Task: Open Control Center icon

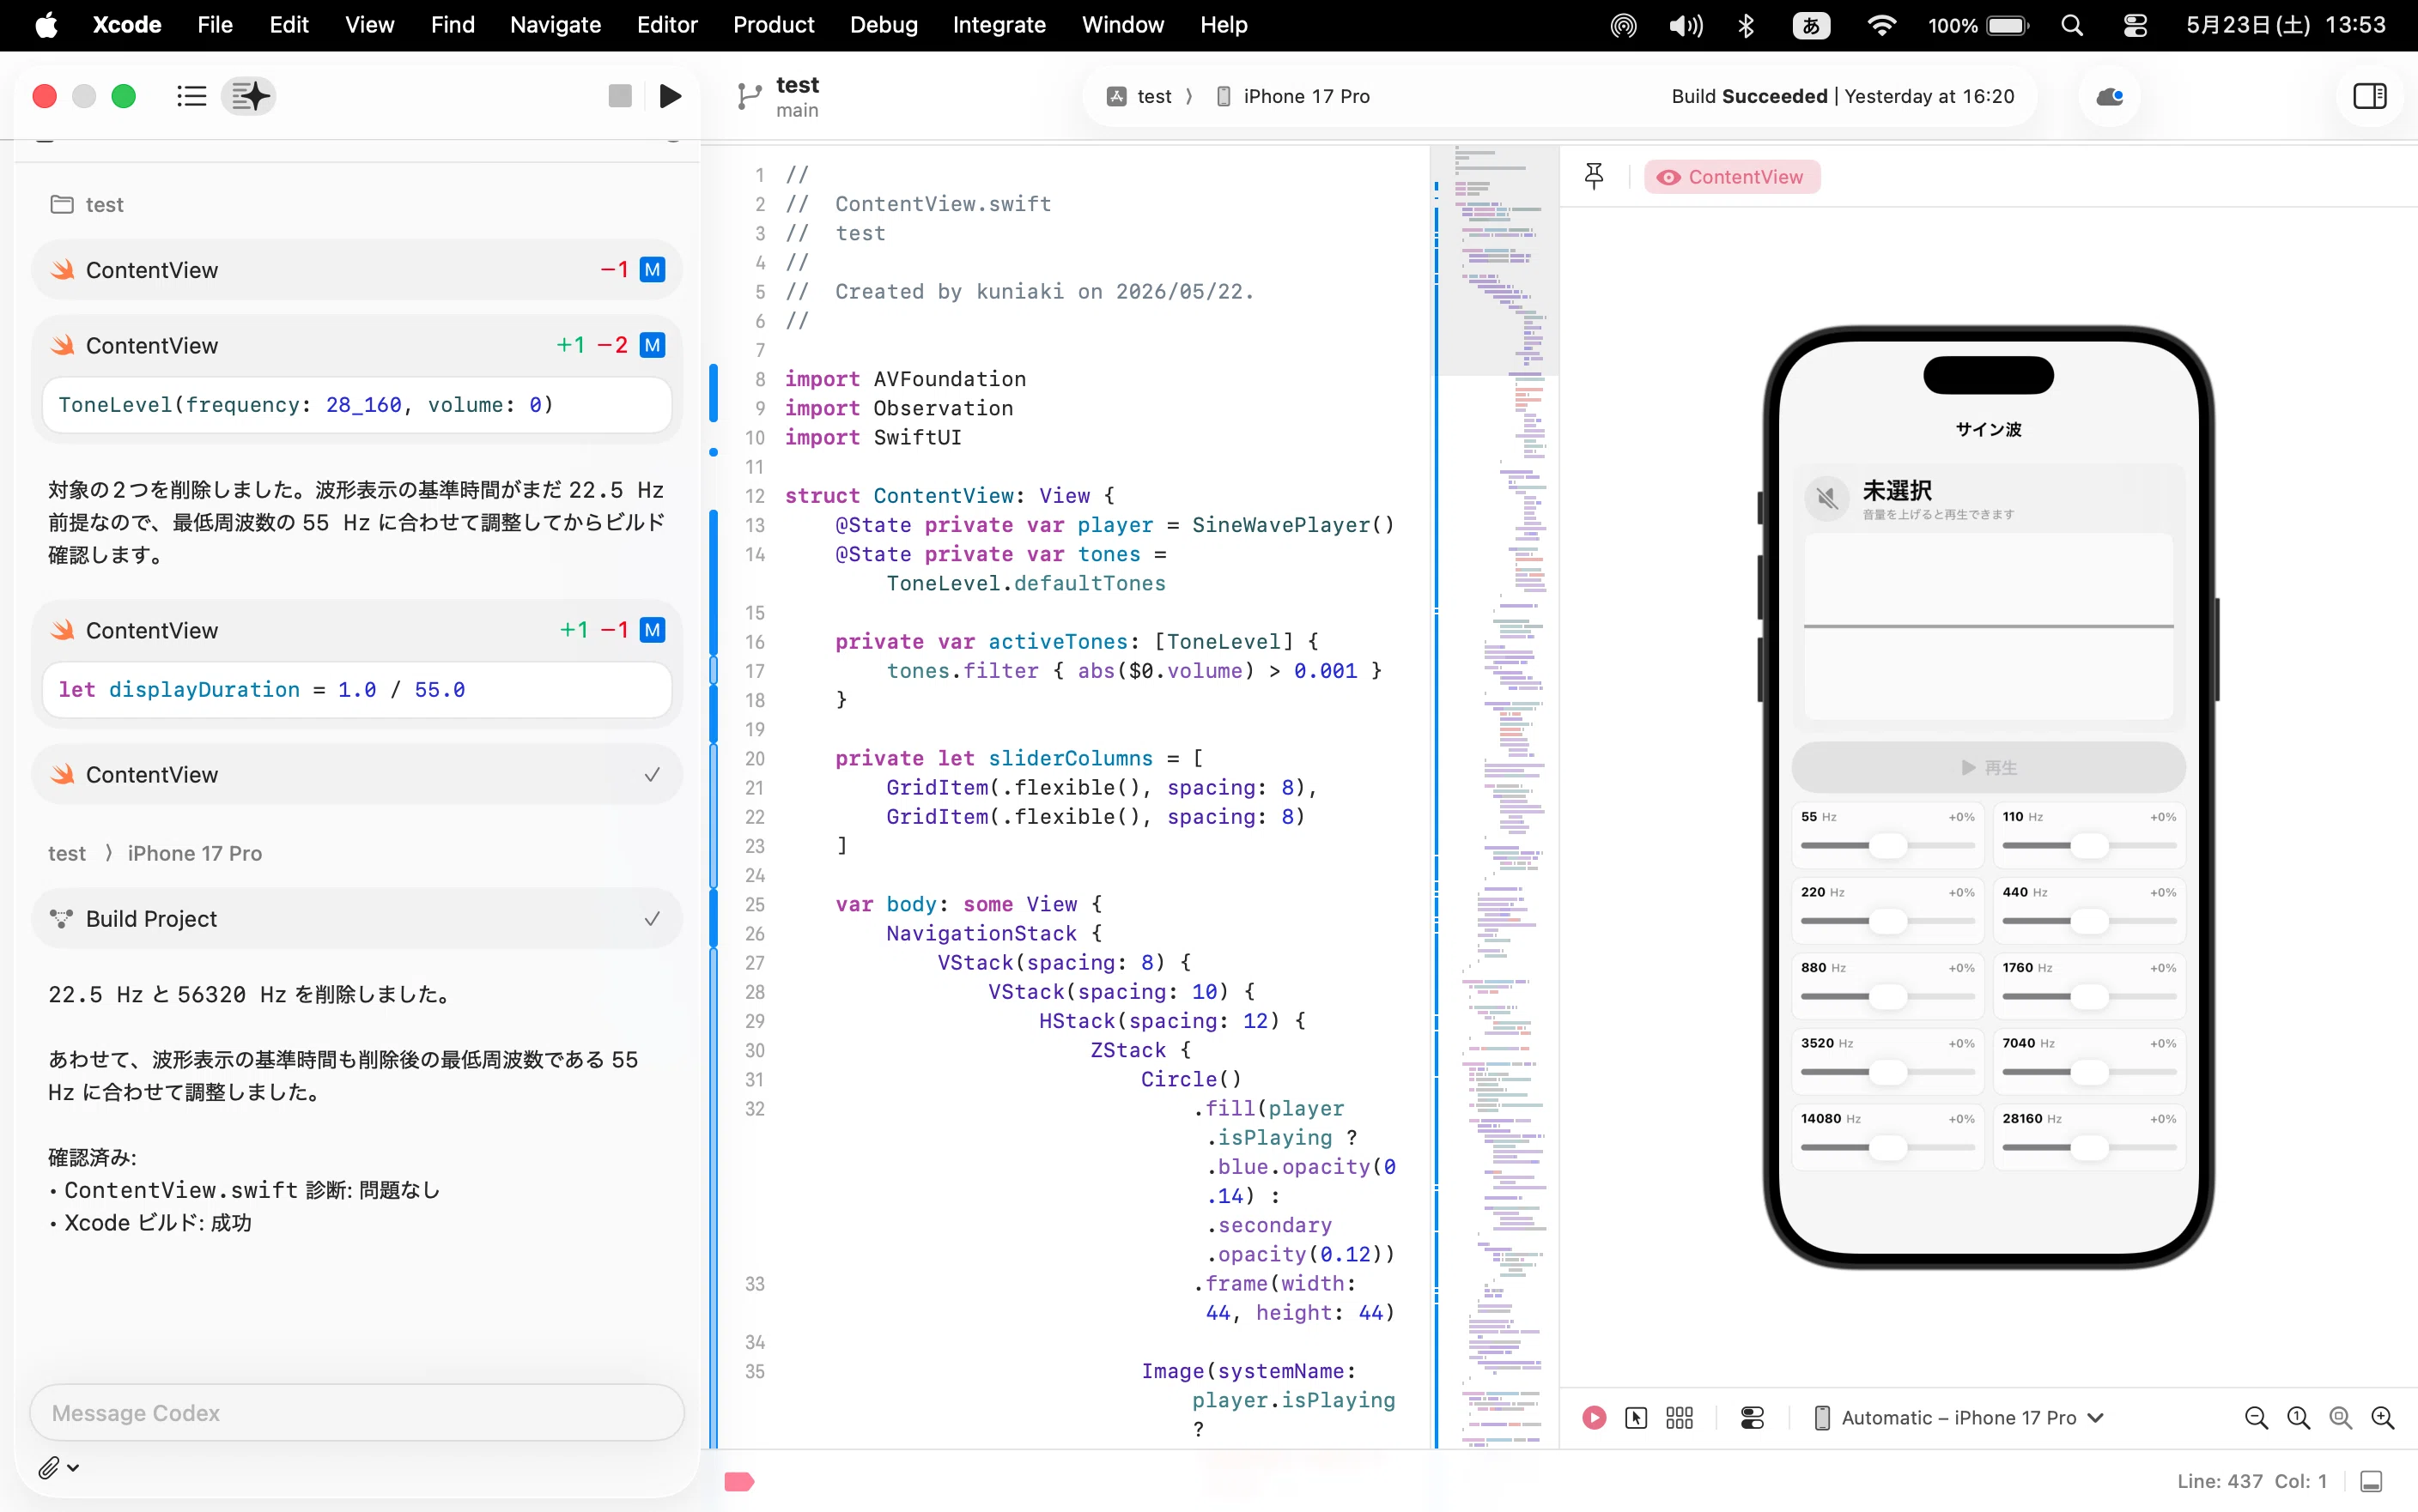Action: [x=2134, y=25]
